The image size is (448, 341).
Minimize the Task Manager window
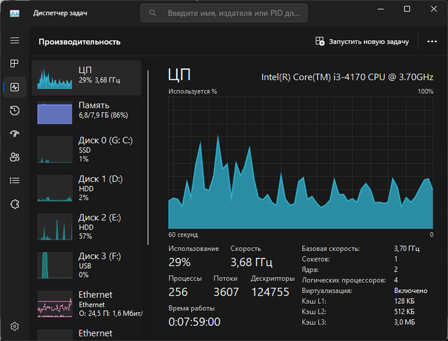pos(381,9)
